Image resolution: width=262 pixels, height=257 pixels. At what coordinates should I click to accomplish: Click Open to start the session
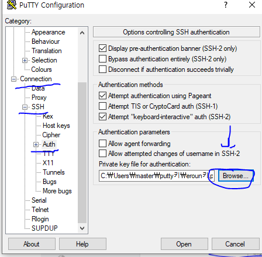tap(184, 244)
